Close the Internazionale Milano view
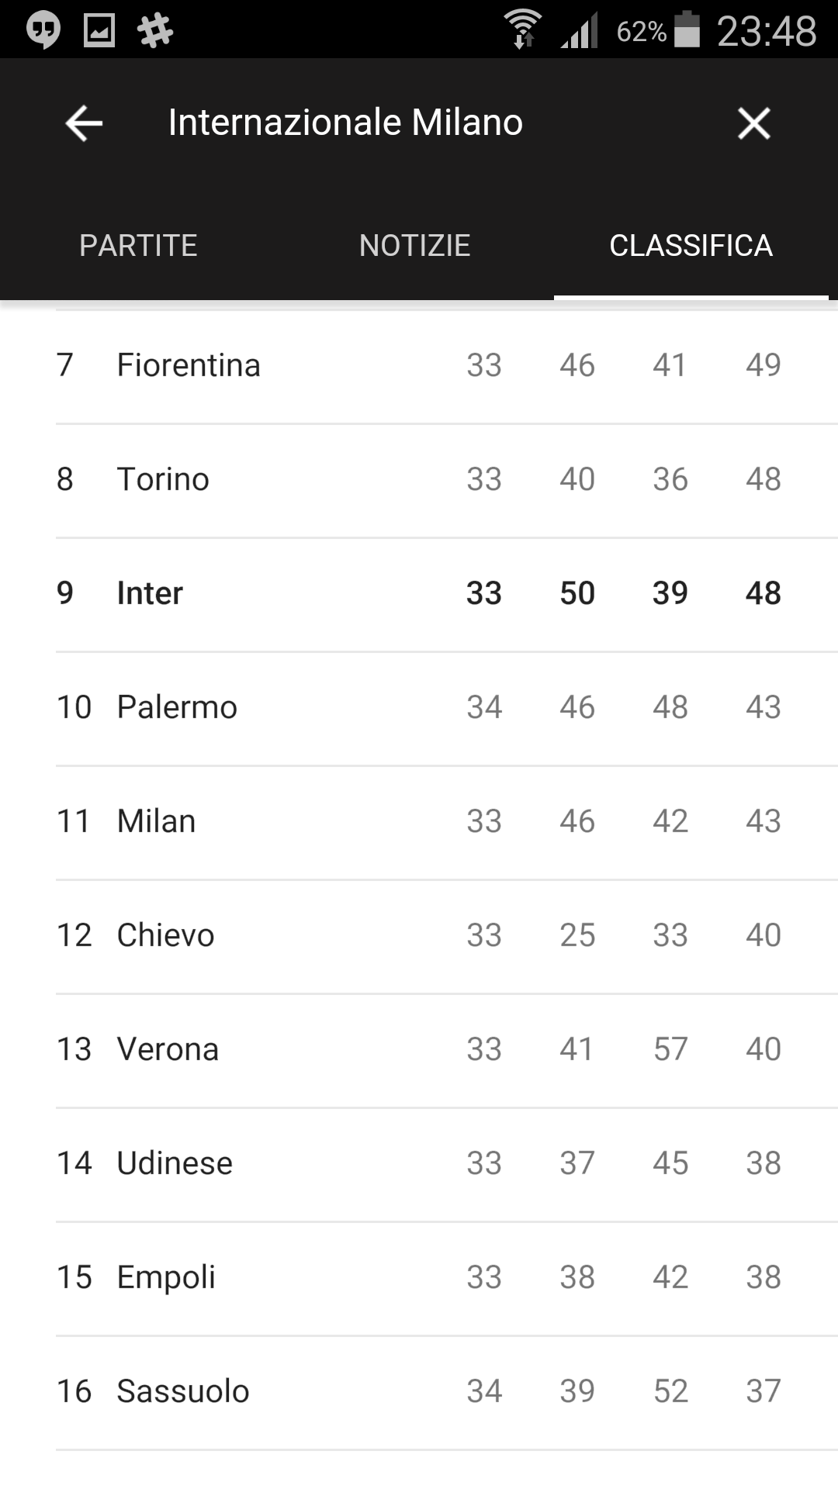 point(753,123)
